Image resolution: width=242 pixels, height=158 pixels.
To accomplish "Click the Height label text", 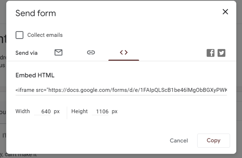I will pyautogui.click(x=79, y=111).
